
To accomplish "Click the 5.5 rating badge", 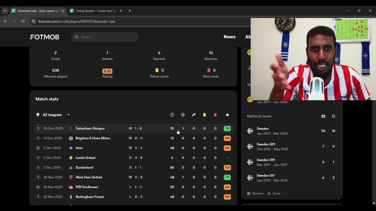I will tap(227, 197).
